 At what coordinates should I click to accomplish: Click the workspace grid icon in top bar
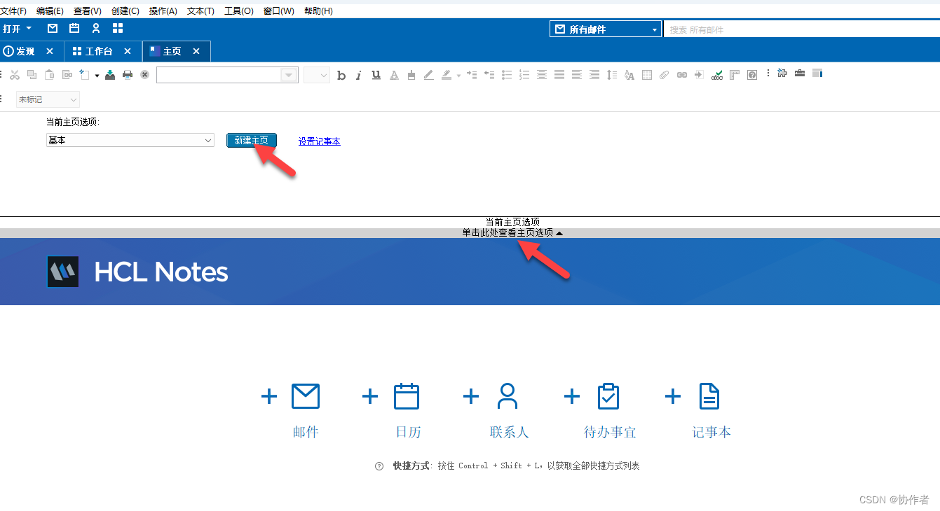point(118,29)
